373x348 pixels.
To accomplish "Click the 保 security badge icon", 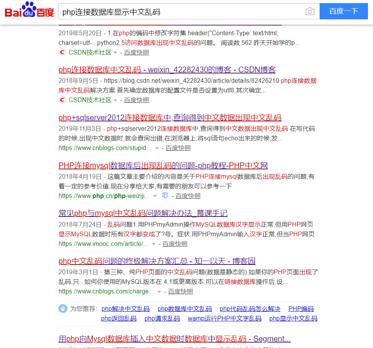I will [x=165, y=195].
